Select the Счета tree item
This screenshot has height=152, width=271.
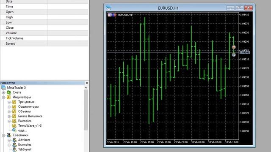tap(17, 92)
